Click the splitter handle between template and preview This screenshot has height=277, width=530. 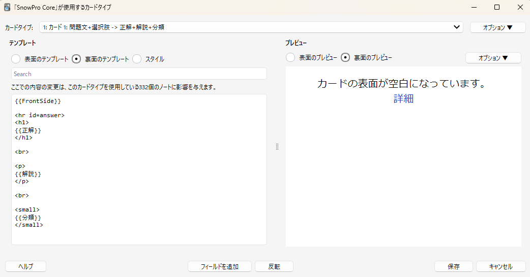277,147
